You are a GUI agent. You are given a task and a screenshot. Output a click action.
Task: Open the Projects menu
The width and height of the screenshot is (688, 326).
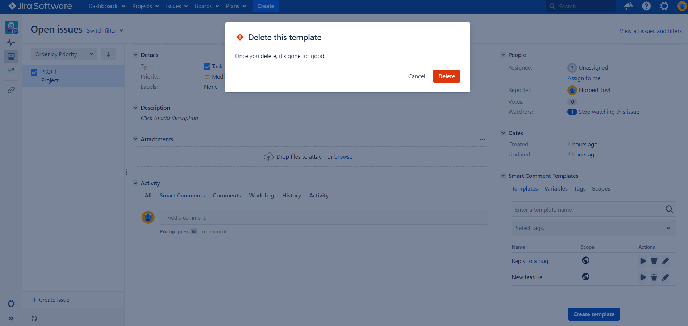click(145, 6)
